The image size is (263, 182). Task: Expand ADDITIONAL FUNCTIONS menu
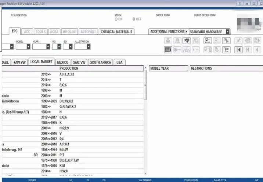(169, 31)
